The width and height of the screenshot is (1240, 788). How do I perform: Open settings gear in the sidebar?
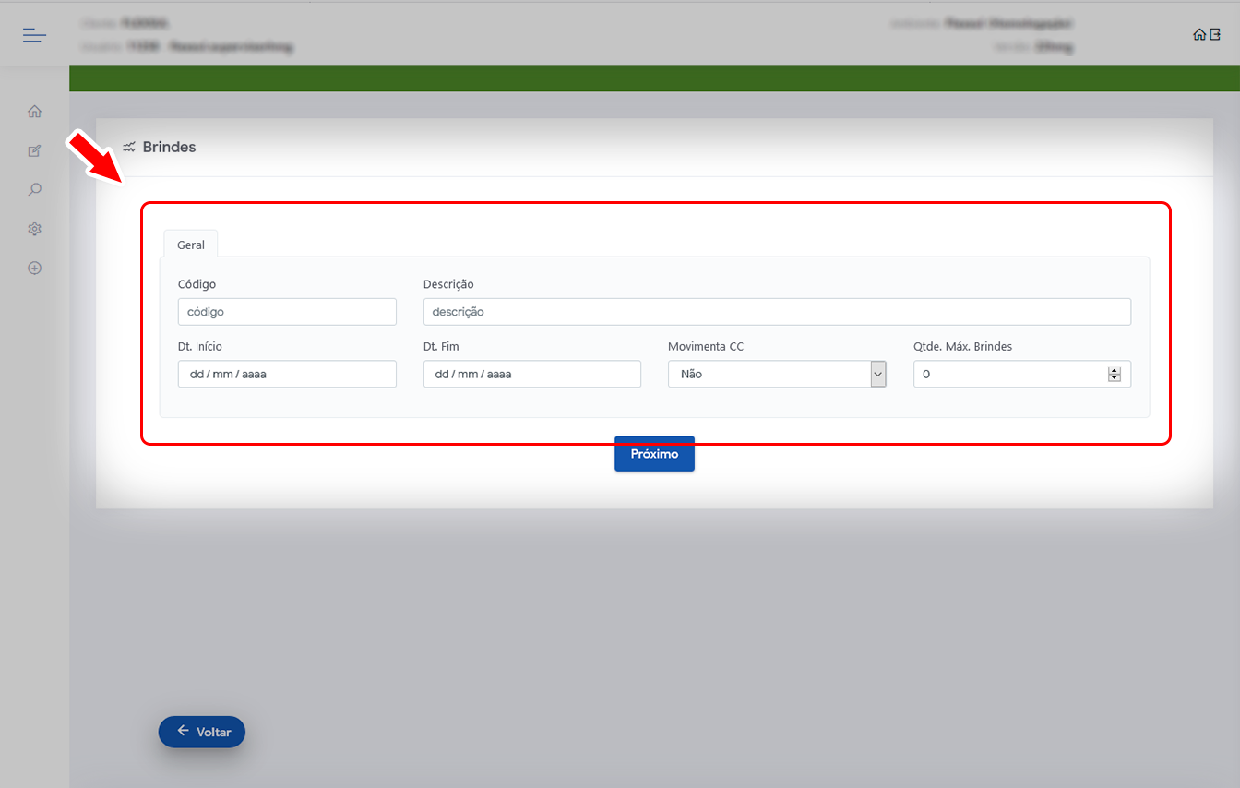point(34,229)
